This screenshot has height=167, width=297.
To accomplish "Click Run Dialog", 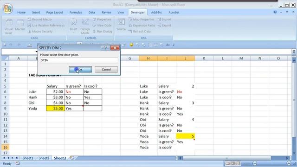I will (x=103, y=32).
